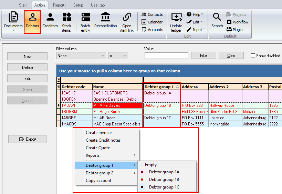This screenshot has height=194, width=282.
Task: Open the Stock items icon
Action: pos(66,22)
